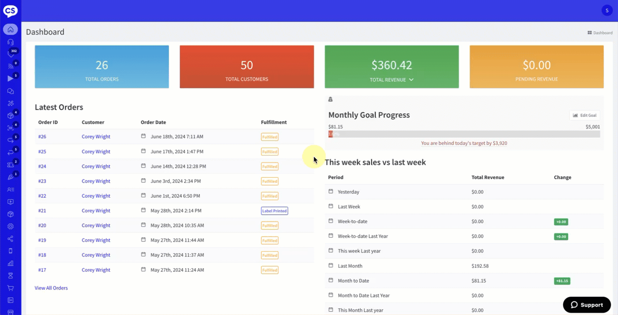Click the Home icon in the sidebar
This screenshot has height=315, width=618.
point(10,30)
